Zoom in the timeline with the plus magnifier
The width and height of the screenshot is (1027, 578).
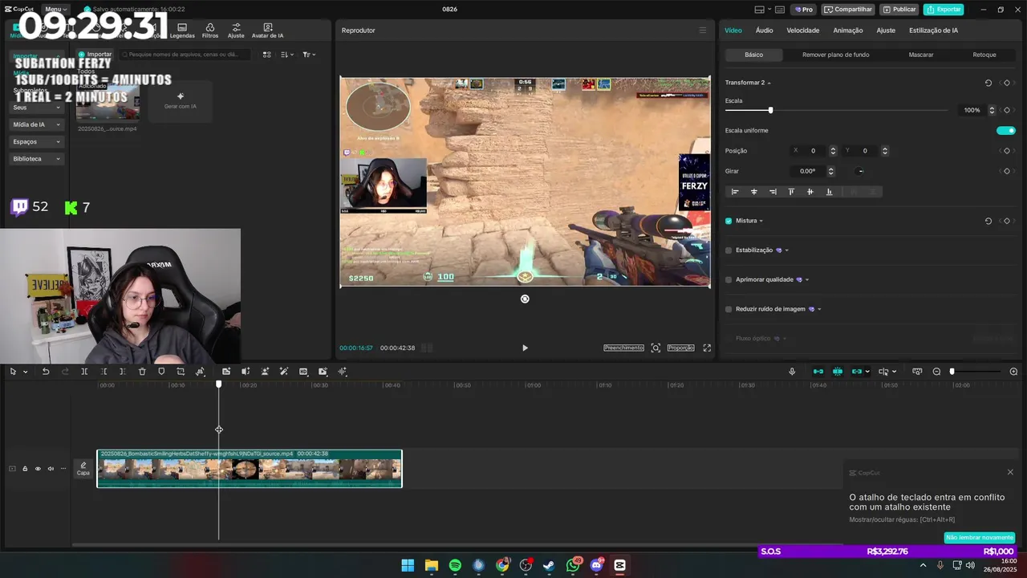1013,372
